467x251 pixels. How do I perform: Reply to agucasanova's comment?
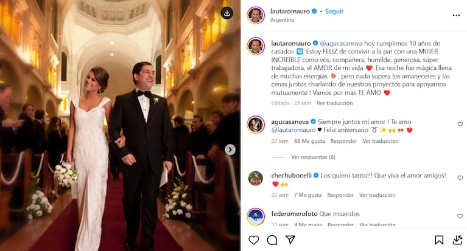(x=343, y=141)
